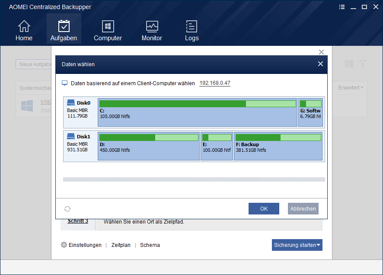This screenshot has width=383, height=275.
Task: Open the Computer tab
Action: coord(108,30)
